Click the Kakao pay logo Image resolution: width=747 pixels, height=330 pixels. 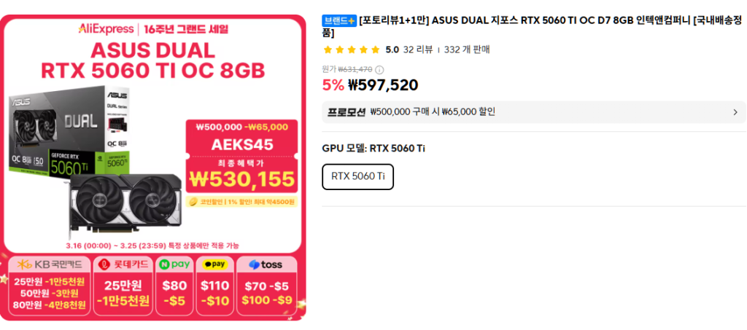tap(215, 264)
